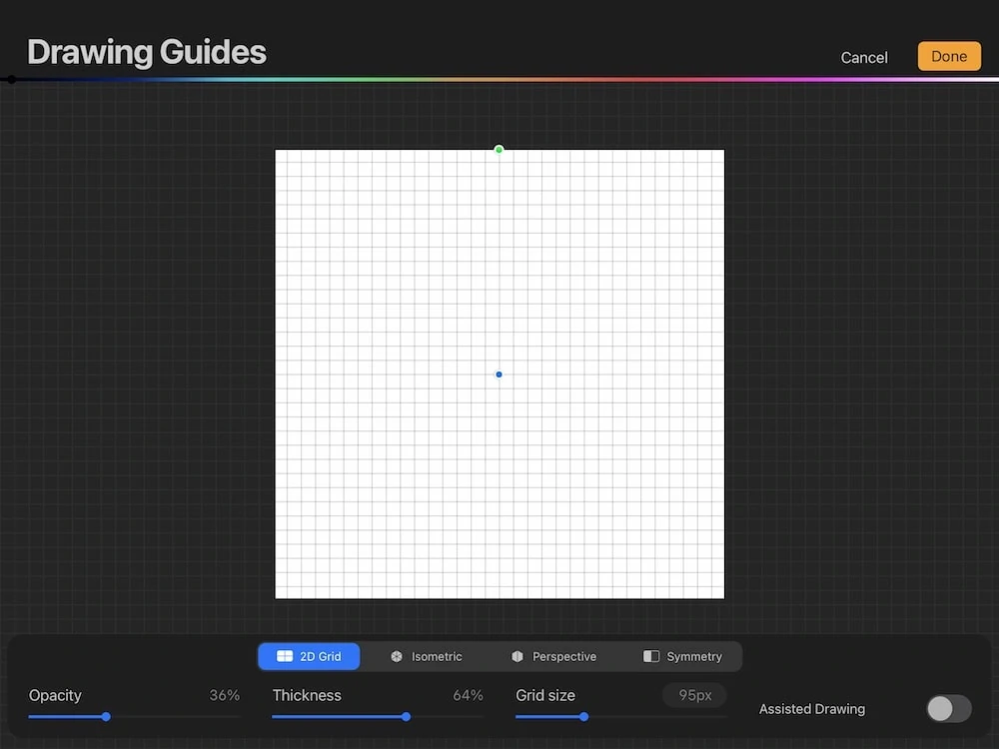The image size is (999, 749).
Task: Click the 36% opacity value
Action: pos(224,695)
